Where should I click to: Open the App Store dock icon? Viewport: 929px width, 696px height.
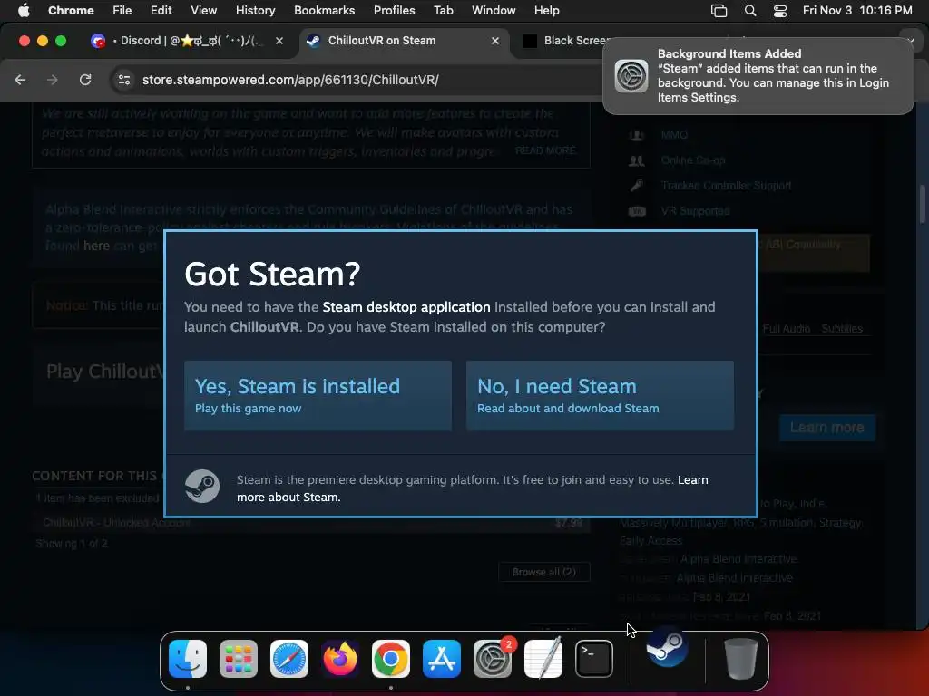[442, 659]
